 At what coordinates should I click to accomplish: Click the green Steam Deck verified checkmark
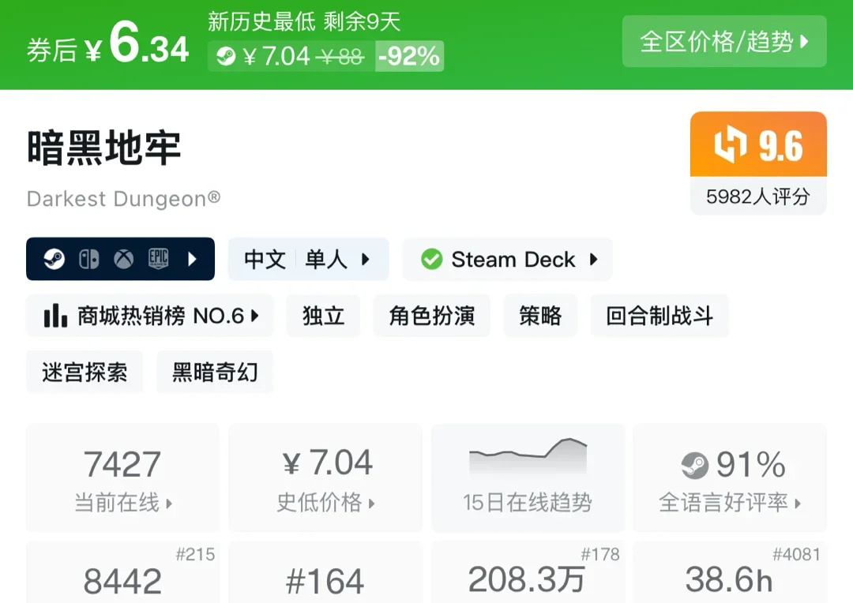pos(431,259)
